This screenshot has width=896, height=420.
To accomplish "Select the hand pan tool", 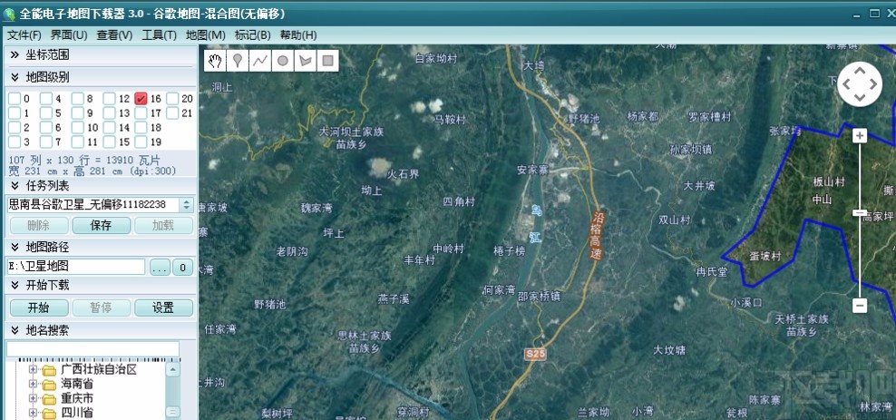I will click(x=215, y=61).
